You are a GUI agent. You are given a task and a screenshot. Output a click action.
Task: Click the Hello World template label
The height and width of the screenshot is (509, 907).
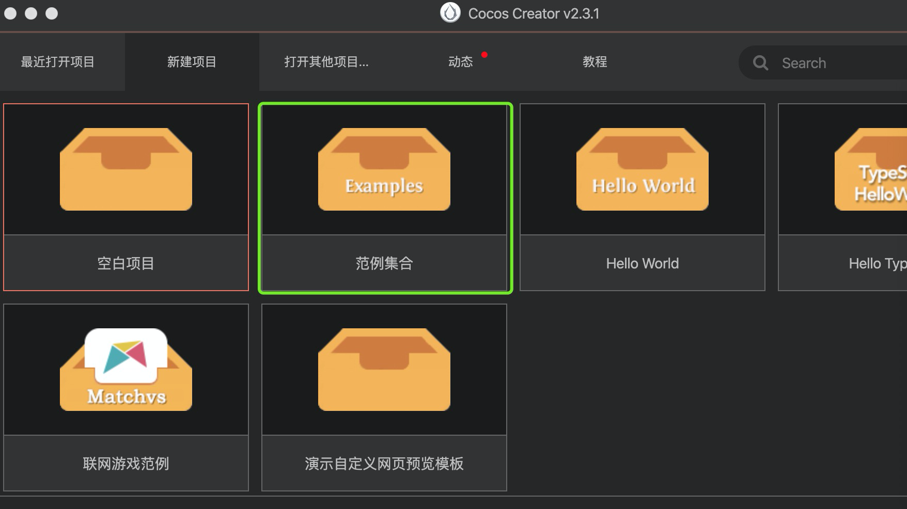[643, 263]
